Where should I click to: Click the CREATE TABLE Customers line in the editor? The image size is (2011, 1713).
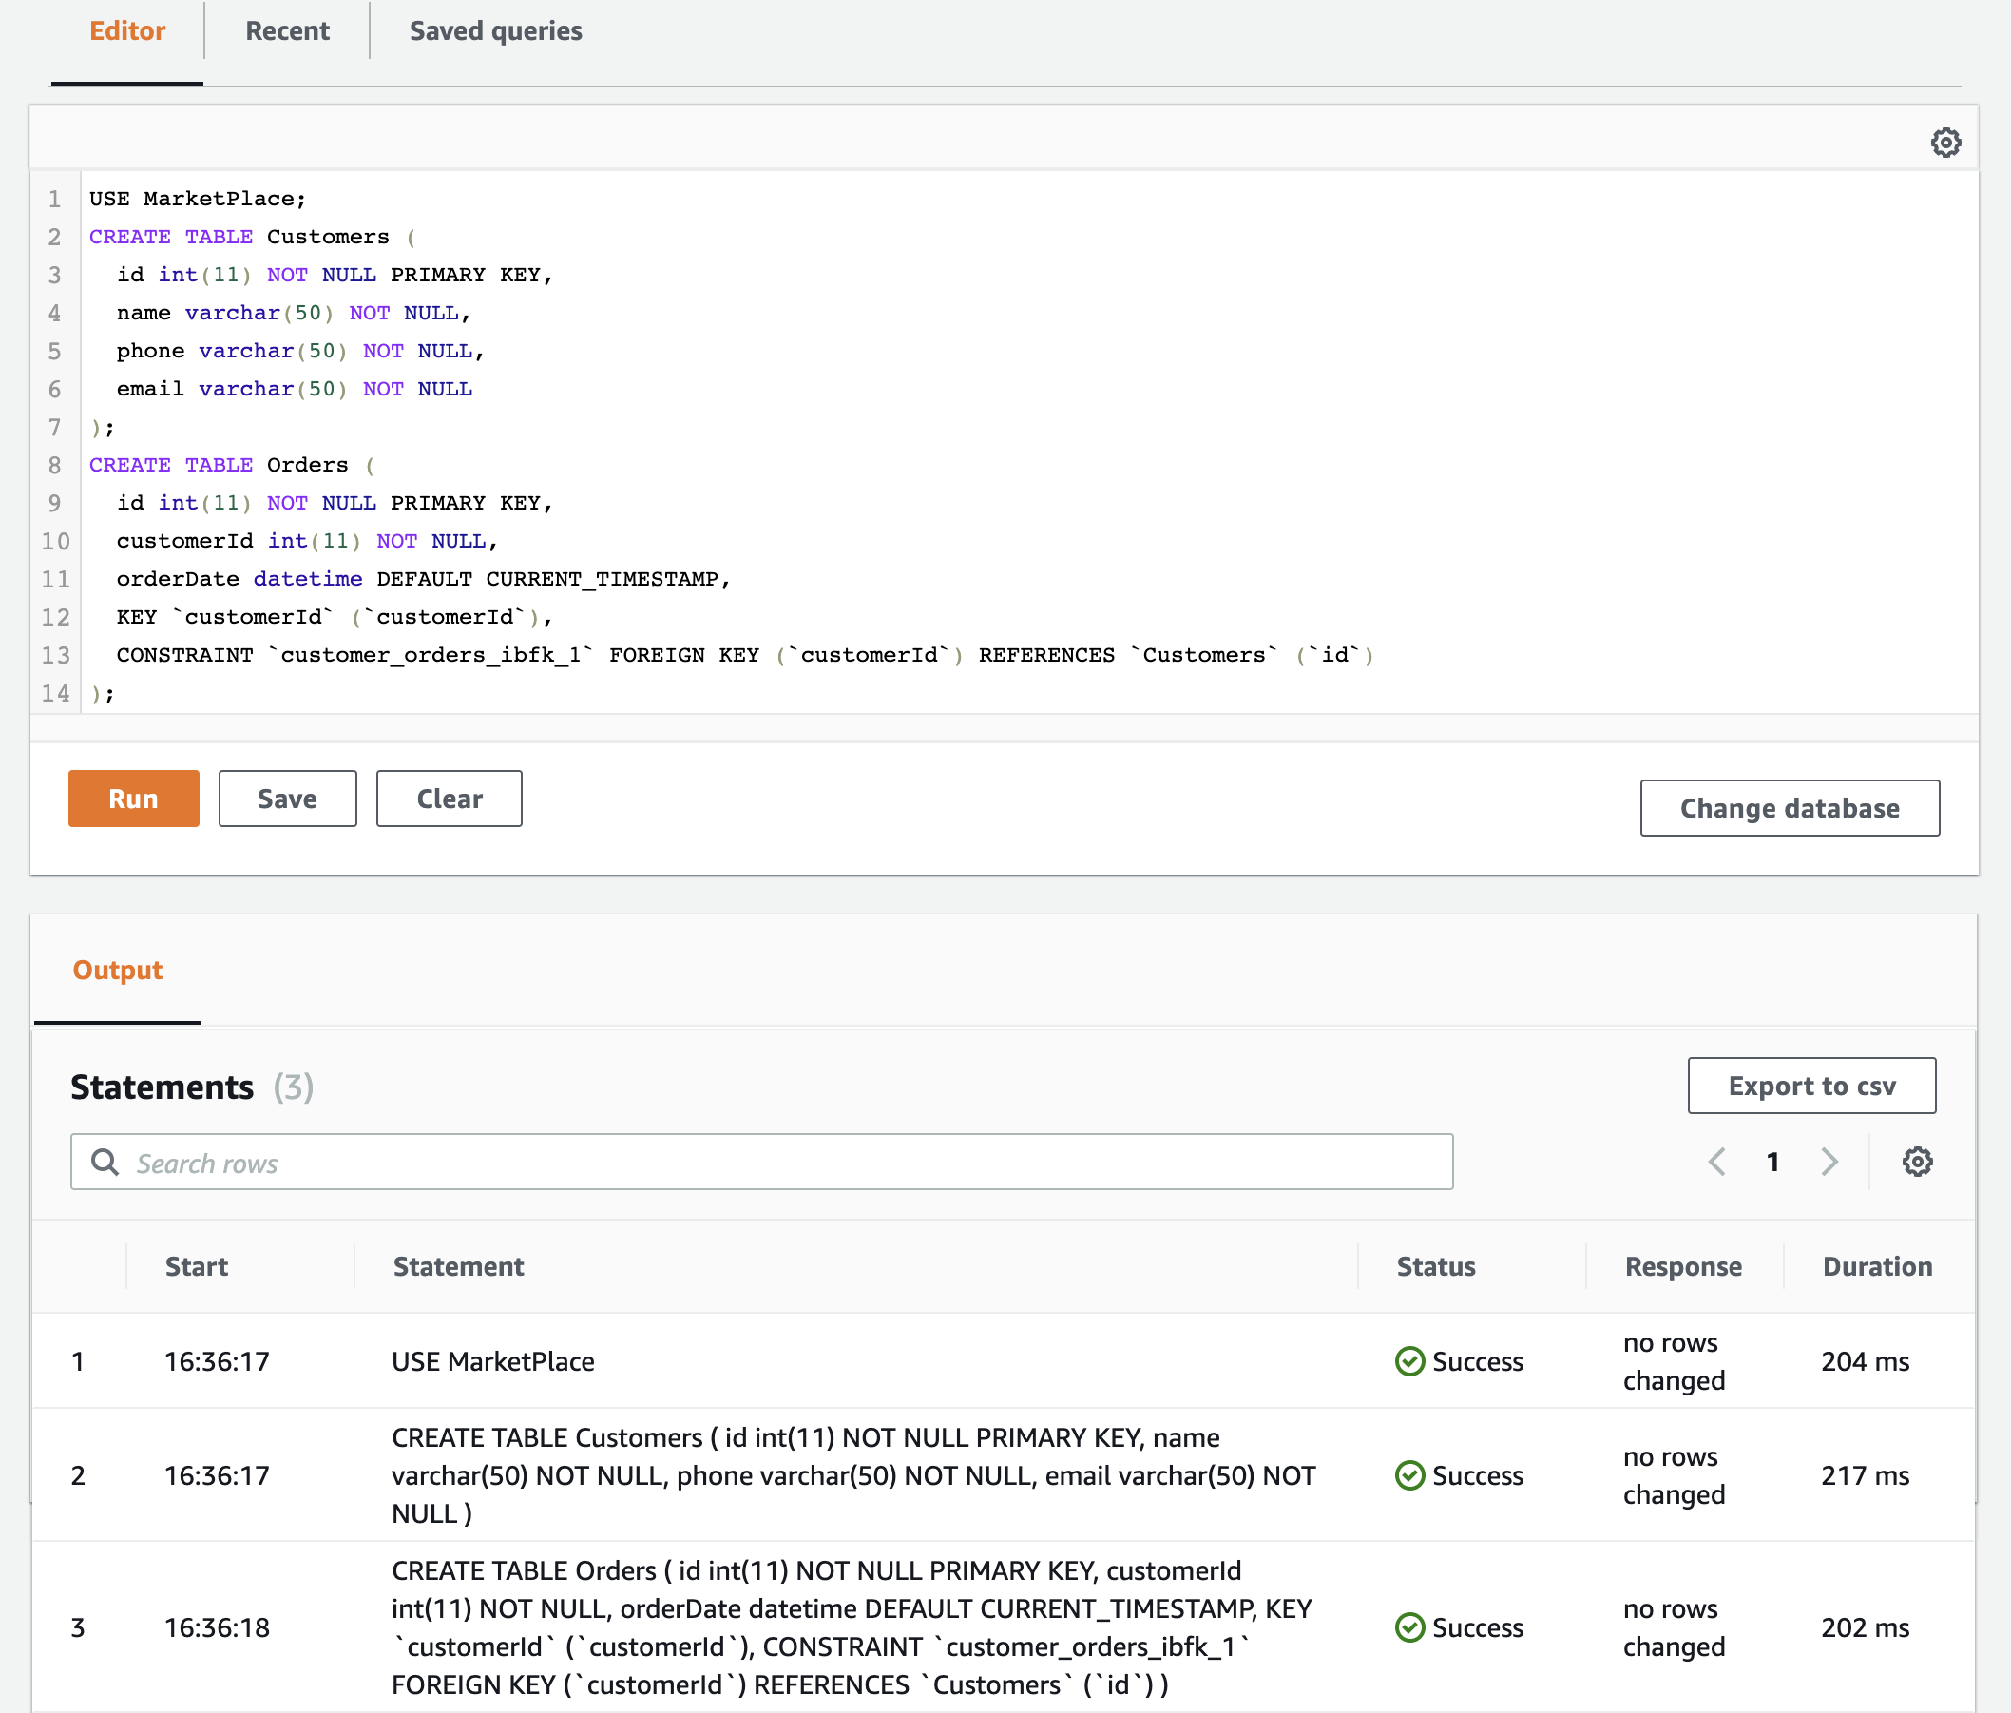[x=253, y=237]
